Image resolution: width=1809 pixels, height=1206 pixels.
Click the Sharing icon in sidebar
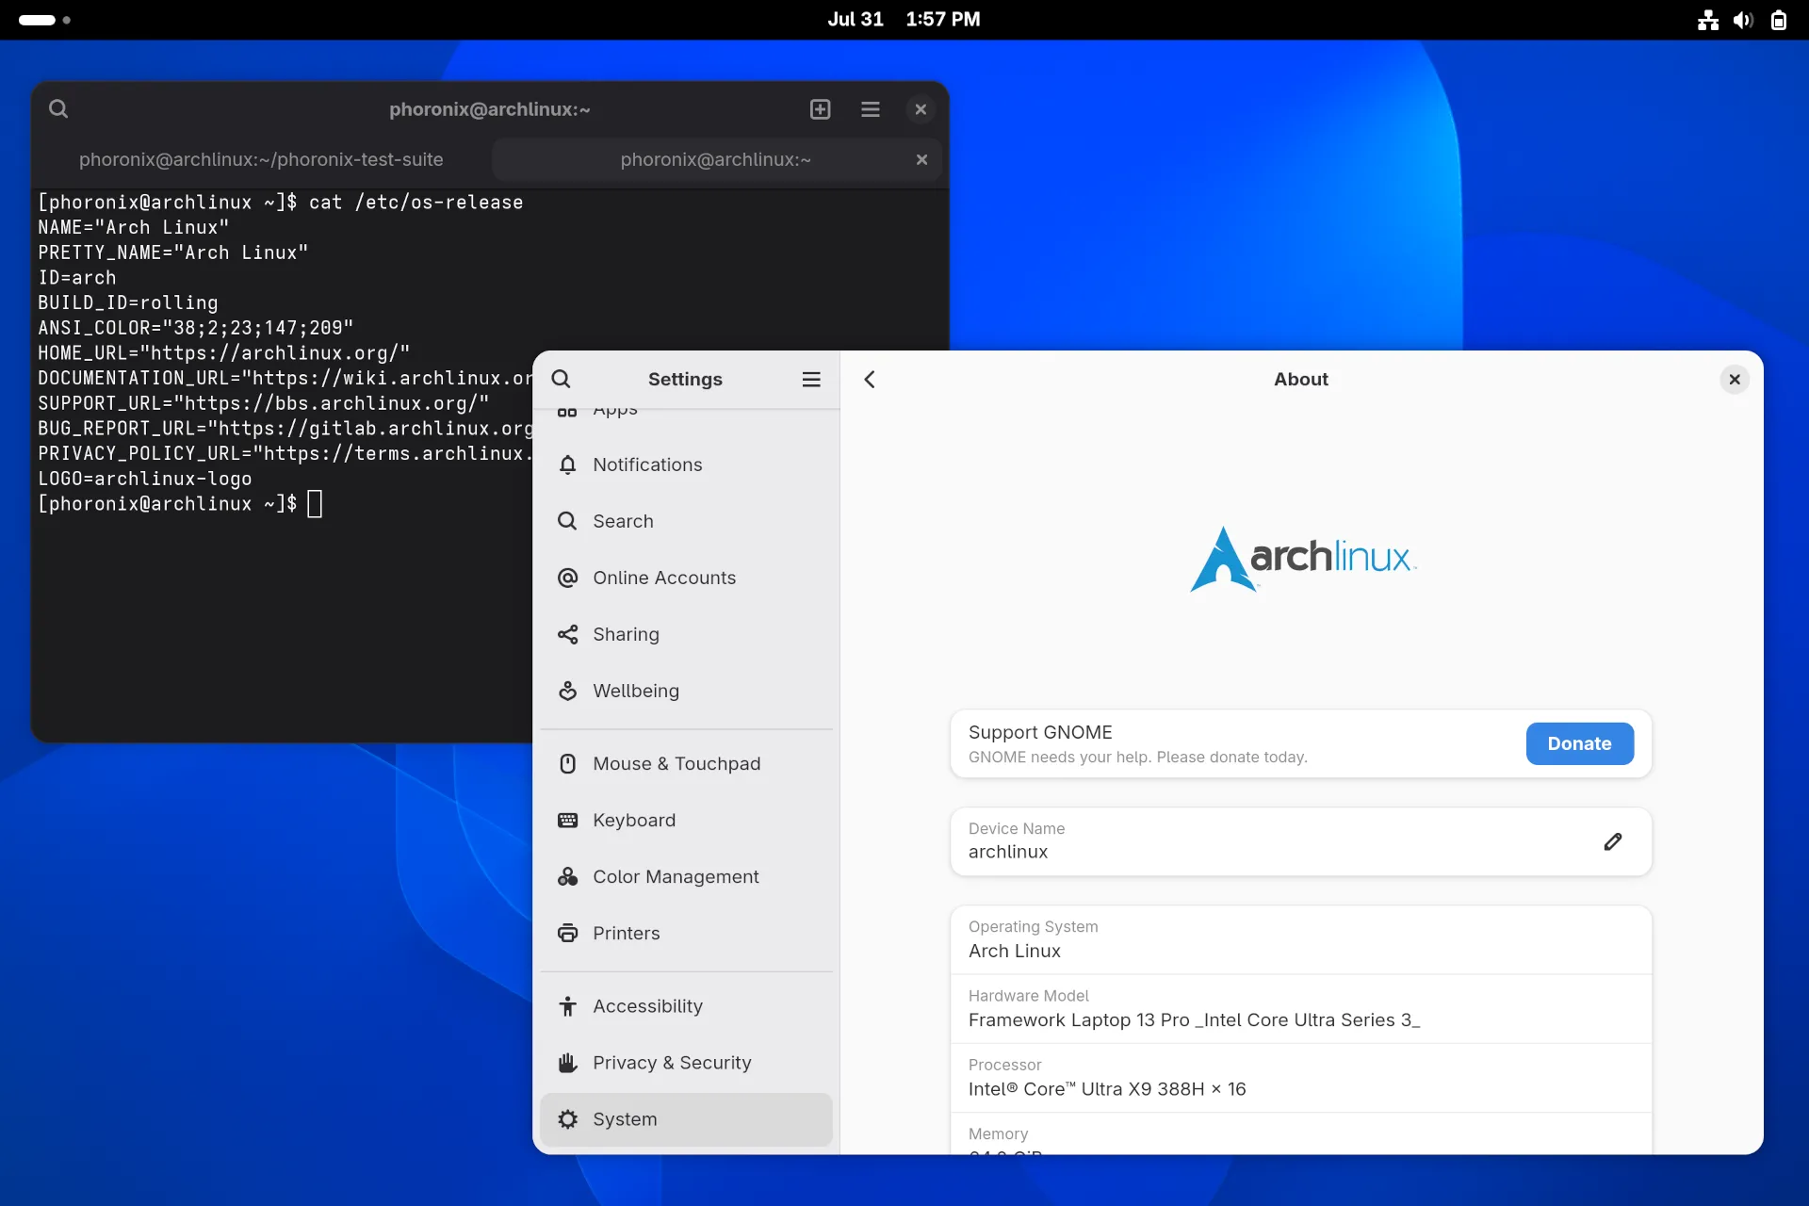567,634
